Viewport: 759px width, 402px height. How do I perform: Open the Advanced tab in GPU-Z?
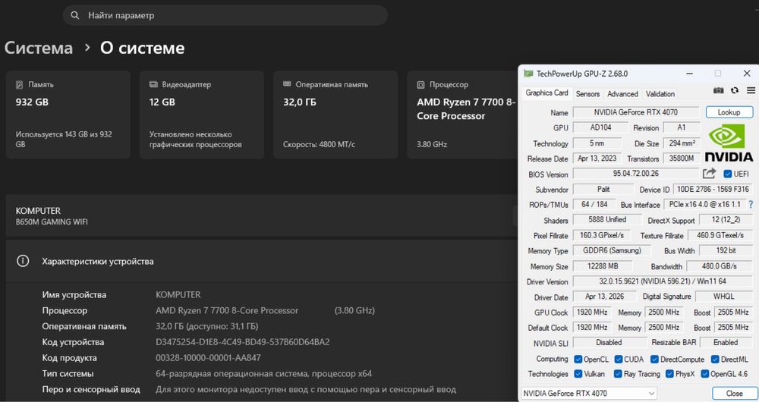(x=622, y=94)
